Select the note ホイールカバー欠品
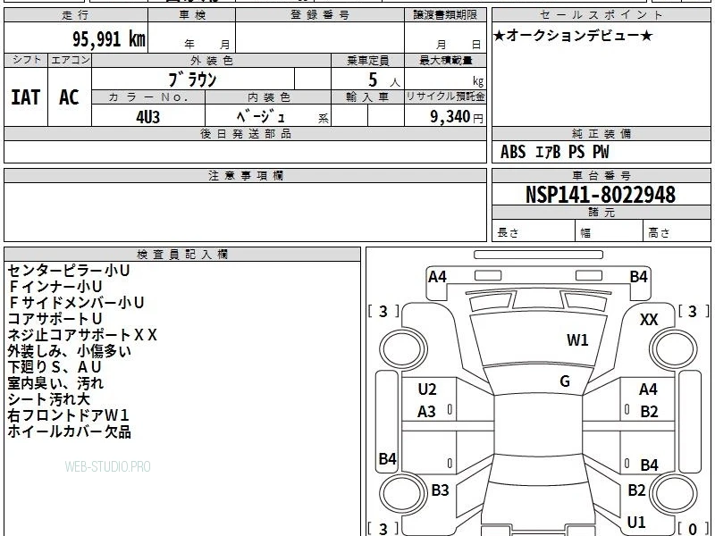Screen dimensions: 715x536 click(70, 431)
